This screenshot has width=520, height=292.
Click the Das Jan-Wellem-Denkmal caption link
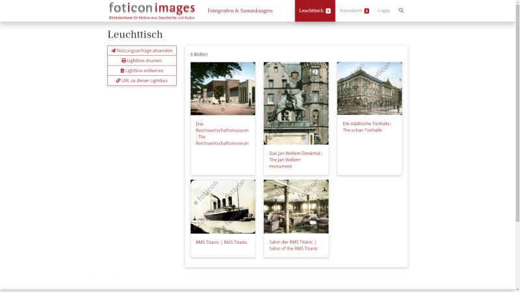tap(296, 160)
